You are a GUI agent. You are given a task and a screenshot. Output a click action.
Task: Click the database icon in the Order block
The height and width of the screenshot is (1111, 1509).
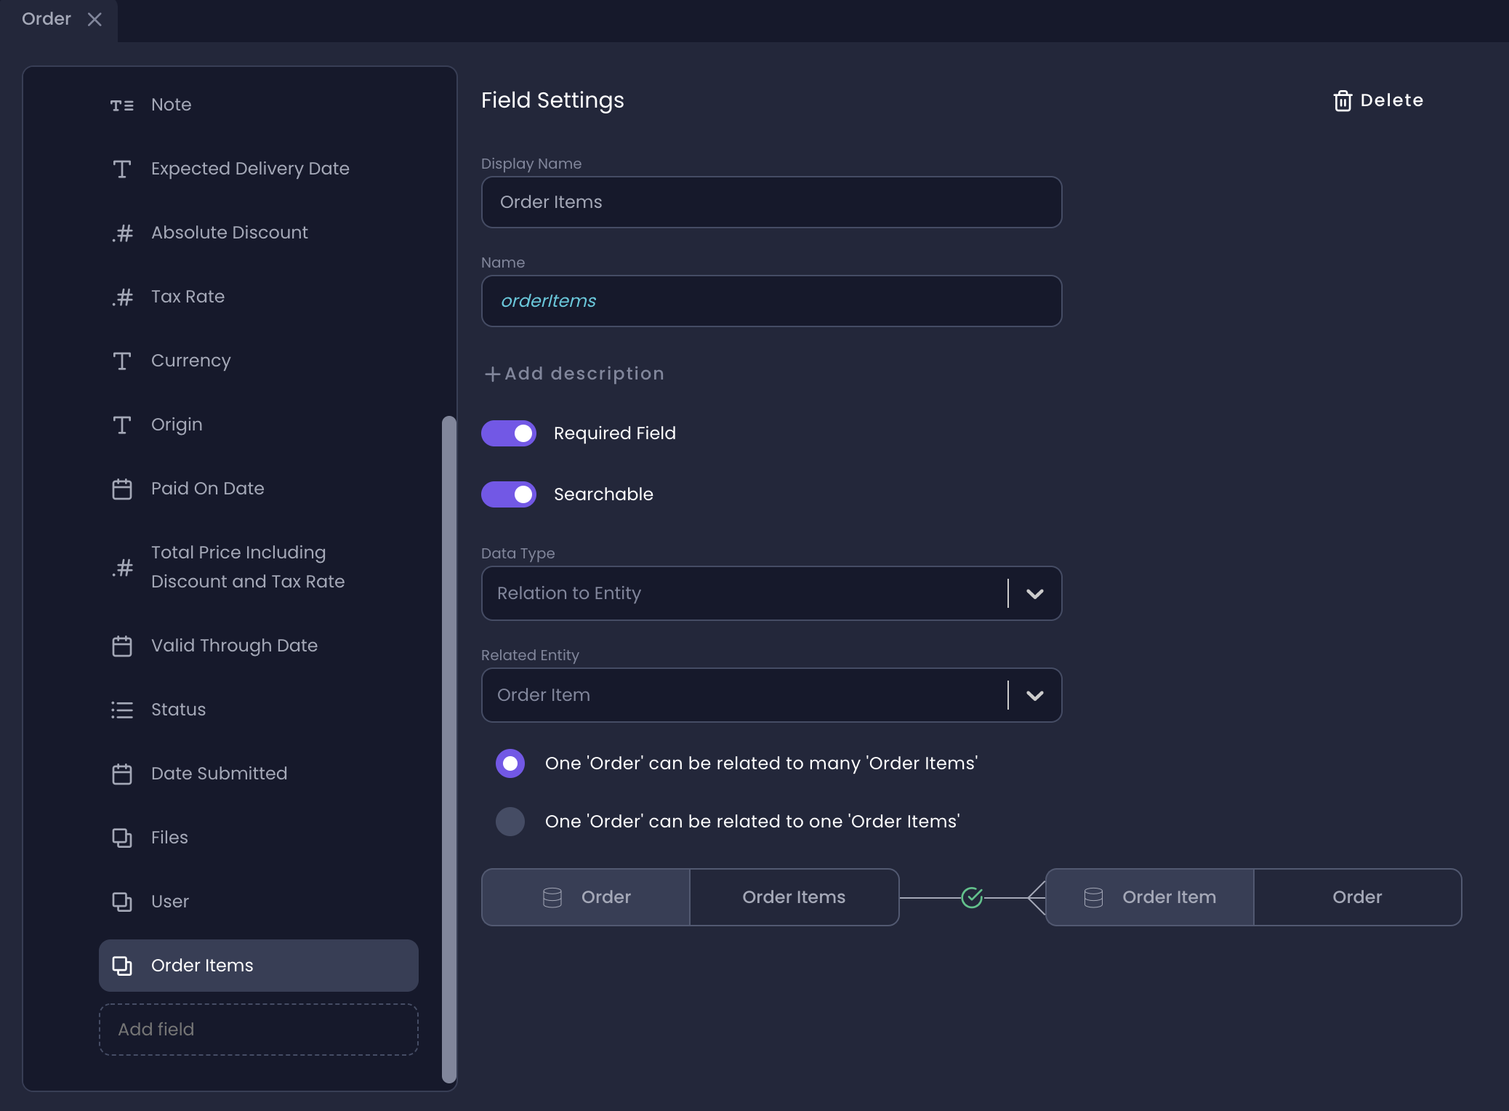pos(553,897)
